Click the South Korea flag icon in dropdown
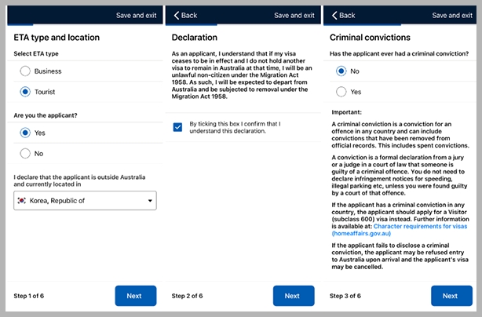This screenshot has height=317, width=482. (x=21, y=201)
